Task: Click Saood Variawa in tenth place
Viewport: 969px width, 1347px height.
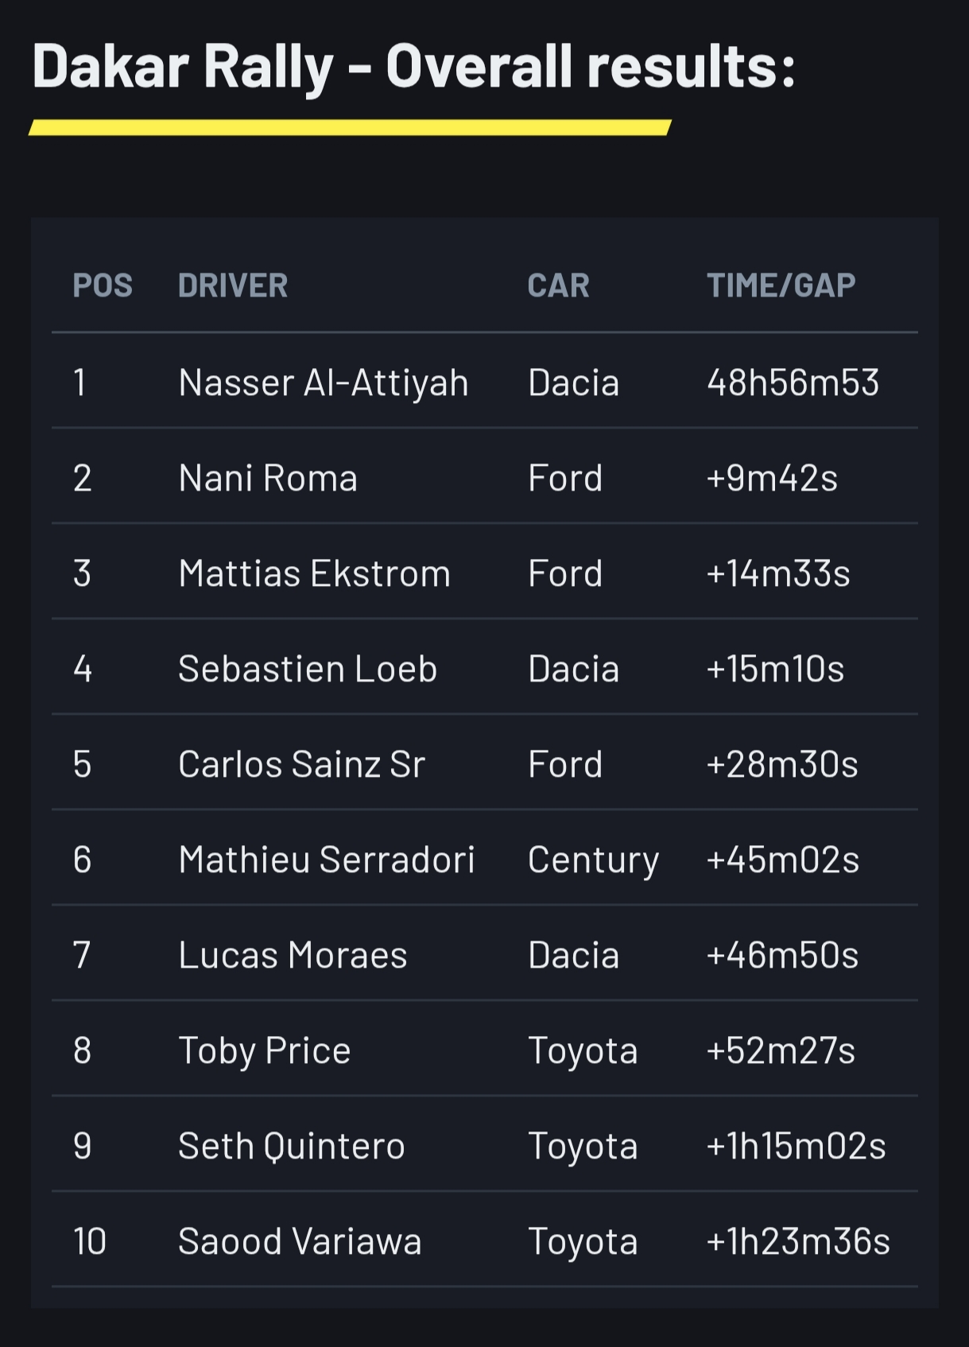Action: (x=300, y=1241)
